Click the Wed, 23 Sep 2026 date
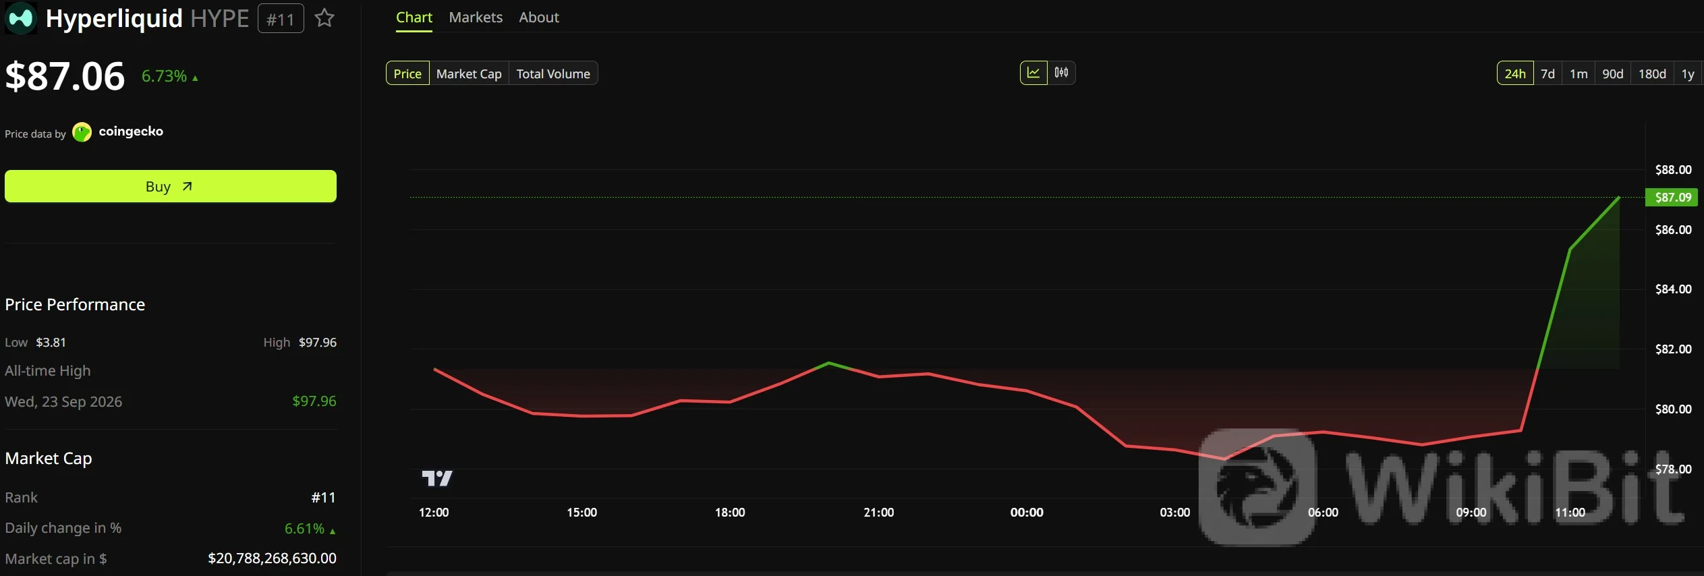 [63, 402]
